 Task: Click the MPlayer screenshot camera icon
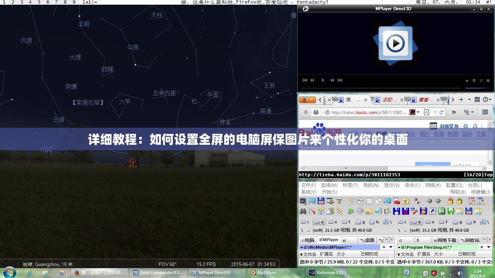pos(488,80)
